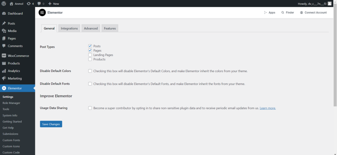Open the Analytics menu label
Screen dimensions: 337x155
click(x=14, y=71)
